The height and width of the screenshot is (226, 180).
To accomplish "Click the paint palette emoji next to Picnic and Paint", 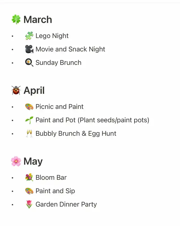I will click(x=29, y=107).
